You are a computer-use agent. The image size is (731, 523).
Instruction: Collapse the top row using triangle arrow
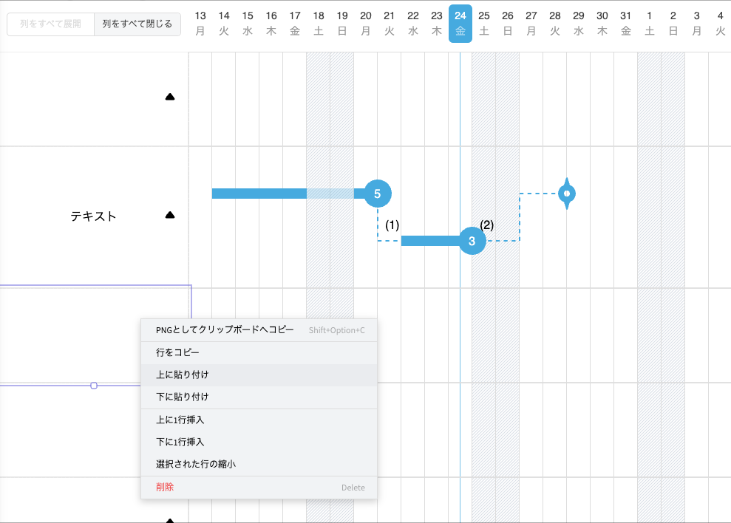(170, 97)
